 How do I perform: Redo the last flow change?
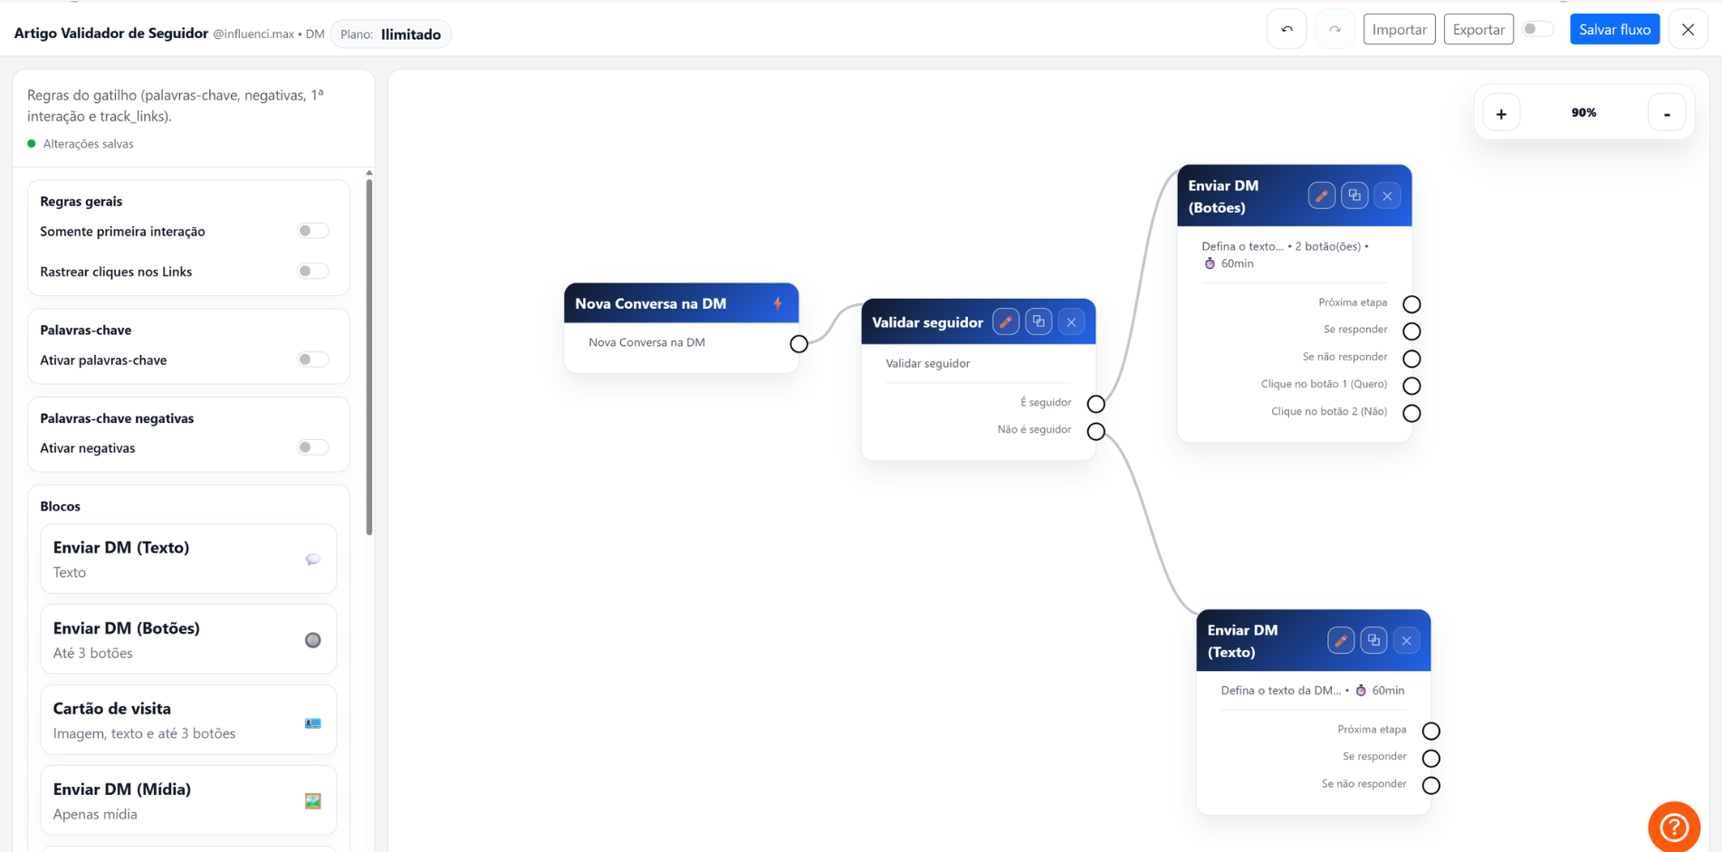[1335, 30]
